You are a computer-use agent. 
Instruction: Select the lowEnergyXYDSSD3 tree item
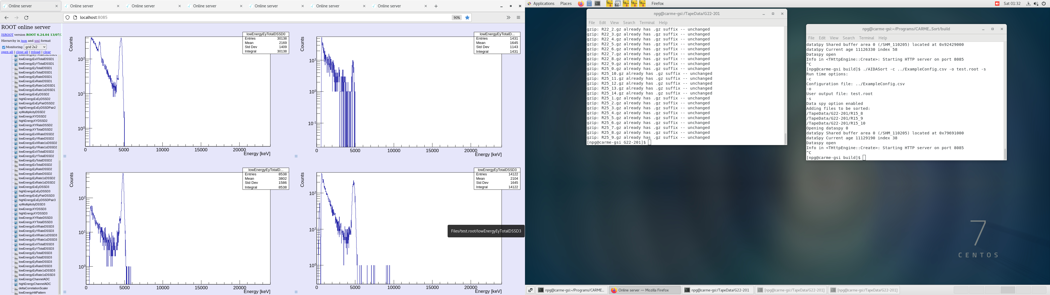[33, 209]
